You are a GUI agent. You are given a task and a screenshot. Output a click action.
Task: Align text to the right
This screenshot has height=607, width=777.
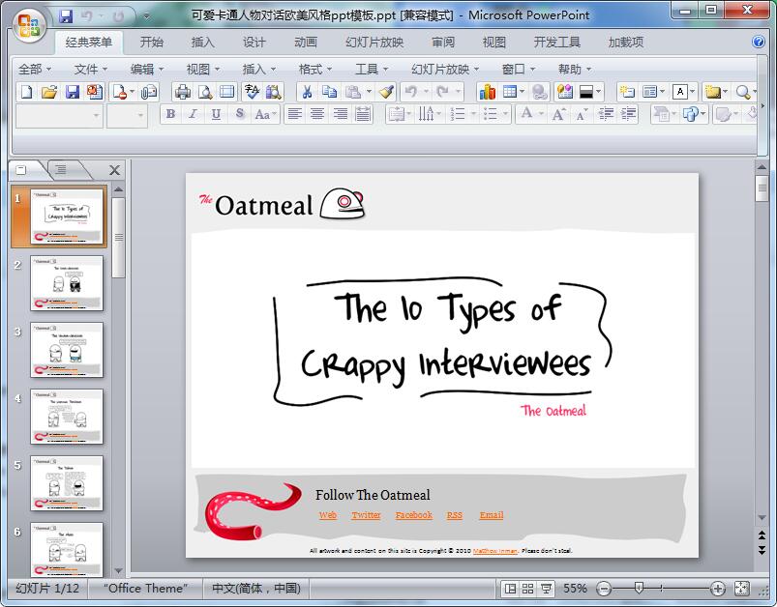340,114
